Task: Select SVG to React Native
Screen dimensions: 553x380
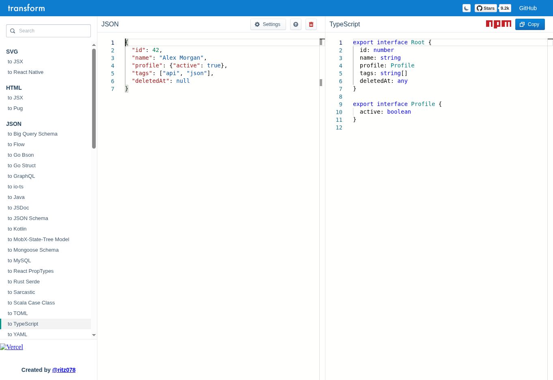Action: coord(45,72)
